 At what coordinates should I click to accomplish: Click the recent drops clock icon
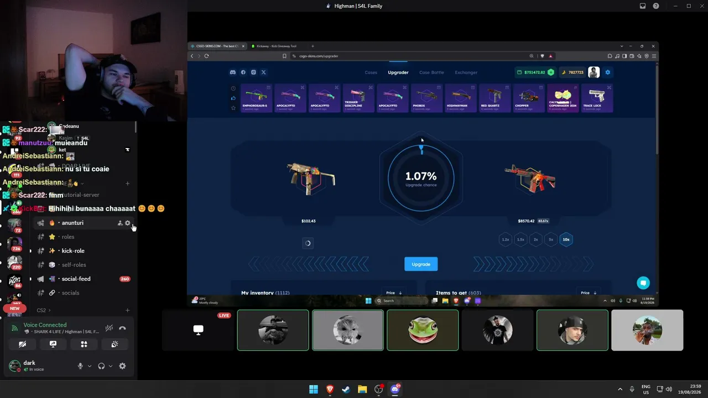[233, 88]
